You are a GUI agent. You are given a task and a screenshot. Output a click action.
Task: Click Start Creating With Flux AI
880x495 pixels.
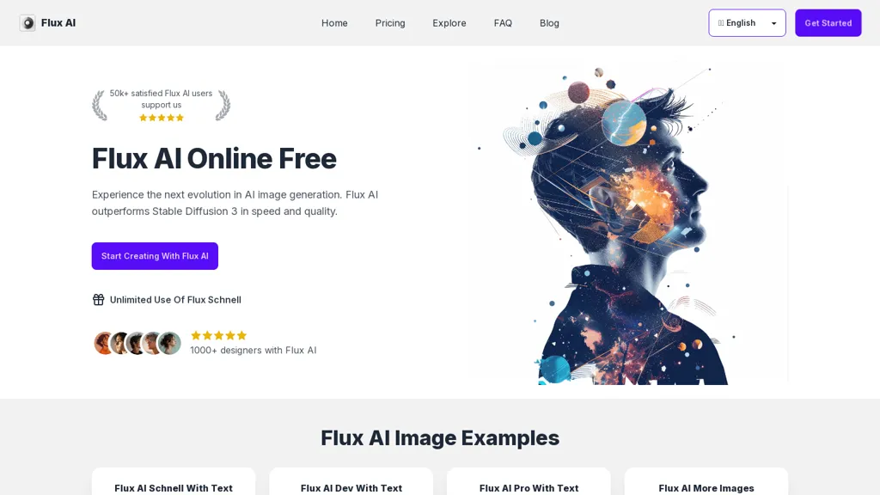[155, 256]
